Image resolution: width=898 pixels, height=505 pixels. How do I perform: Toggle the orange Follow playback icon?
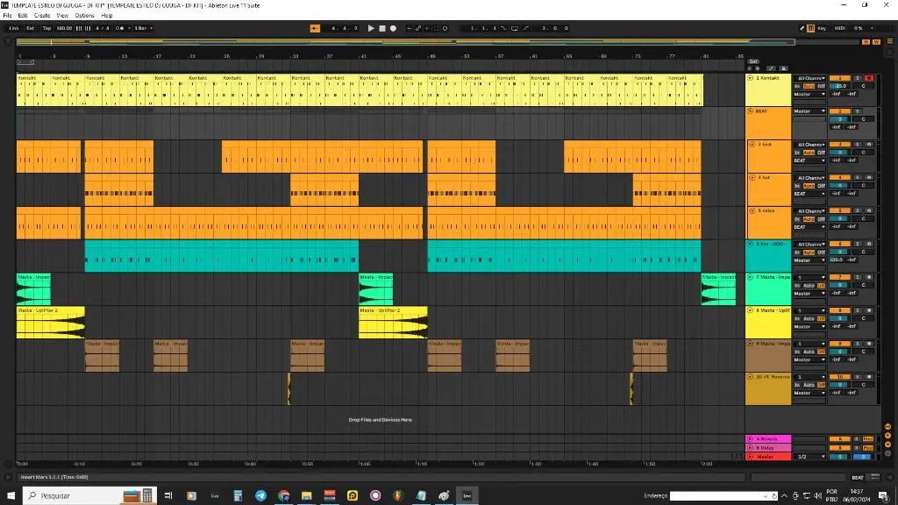pos(315,28)
